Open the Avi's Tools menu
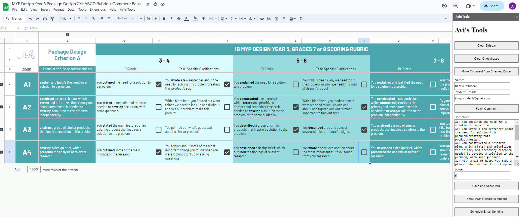This screenshot has width=519, height=217. [x=127, y=10]
